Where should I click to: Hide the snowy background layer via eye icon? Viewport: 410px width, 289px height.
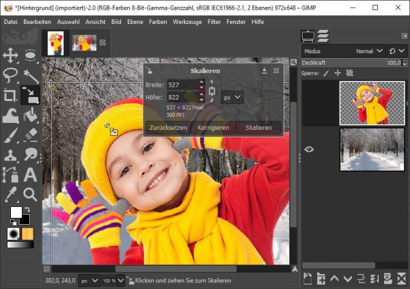(309, 149)
